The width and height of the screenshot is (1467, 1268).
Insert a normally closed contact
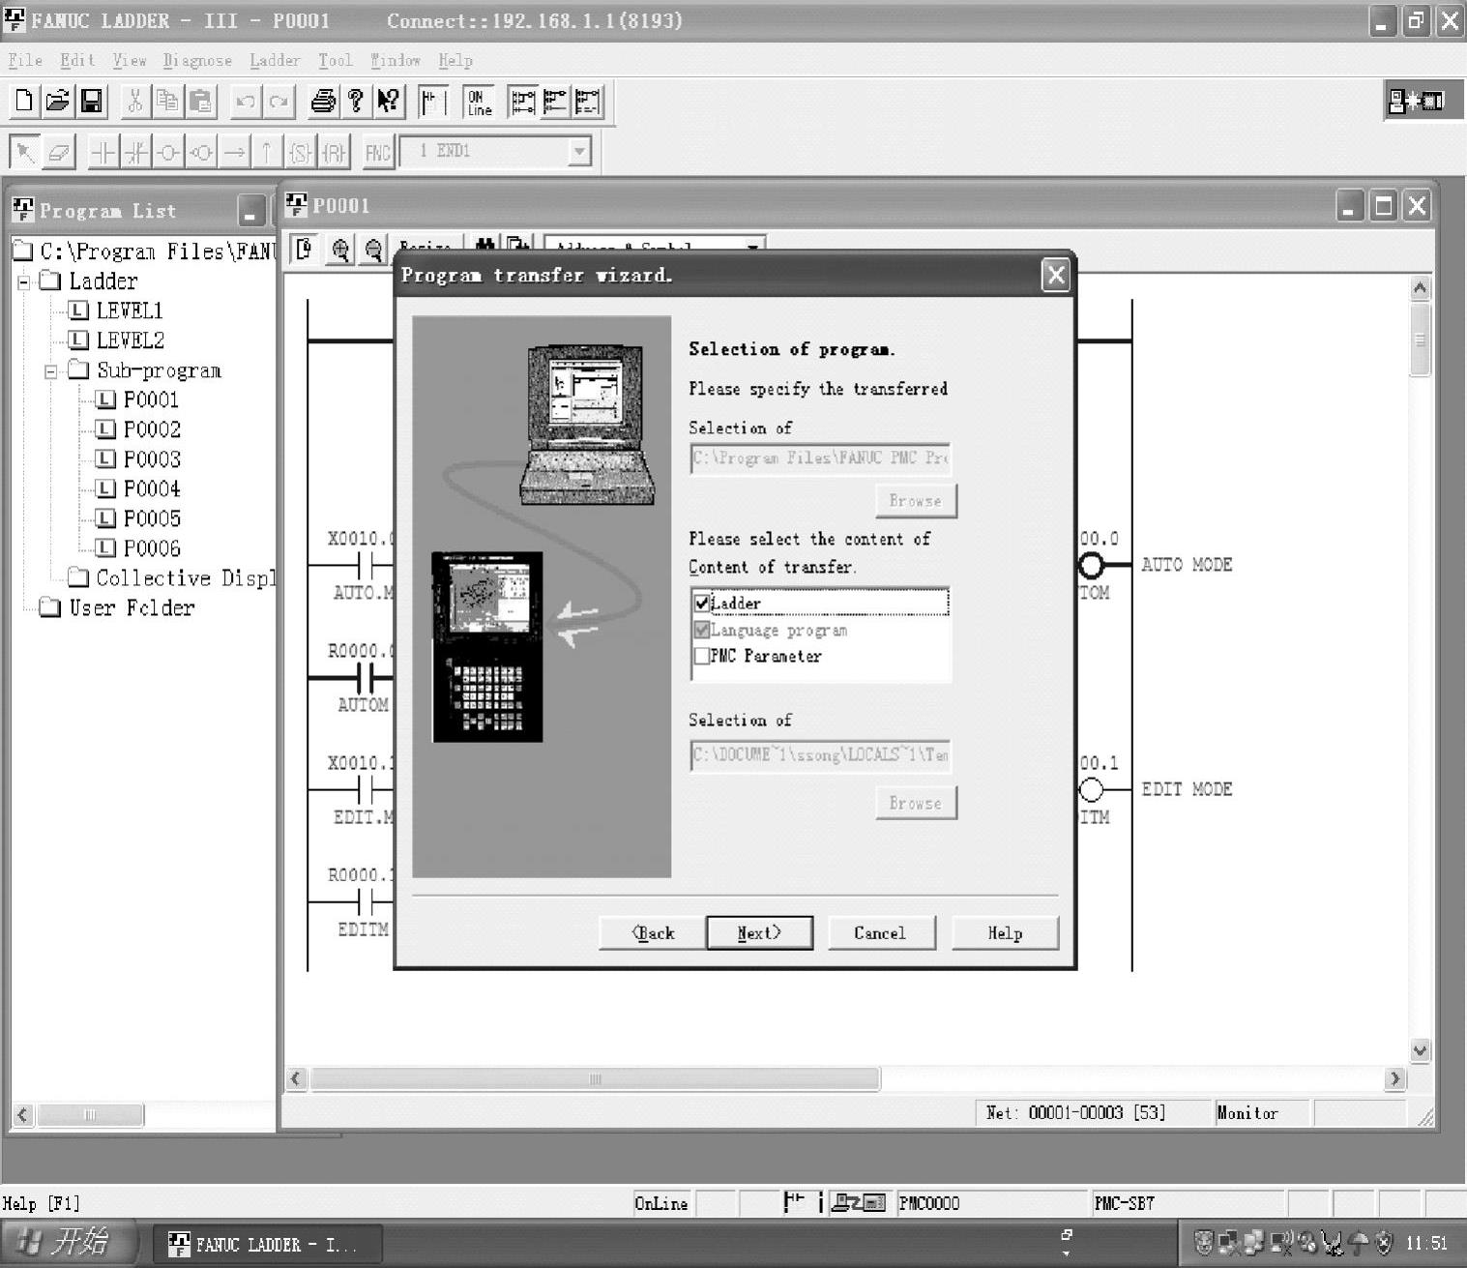pos(136,152)
